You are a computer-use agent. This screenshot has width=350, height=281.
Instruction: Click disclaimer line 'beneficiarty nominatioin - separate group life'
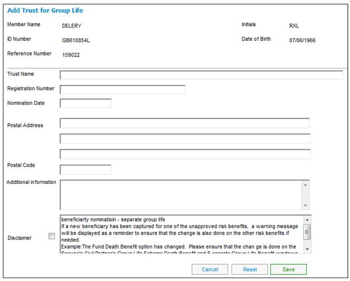113,220
